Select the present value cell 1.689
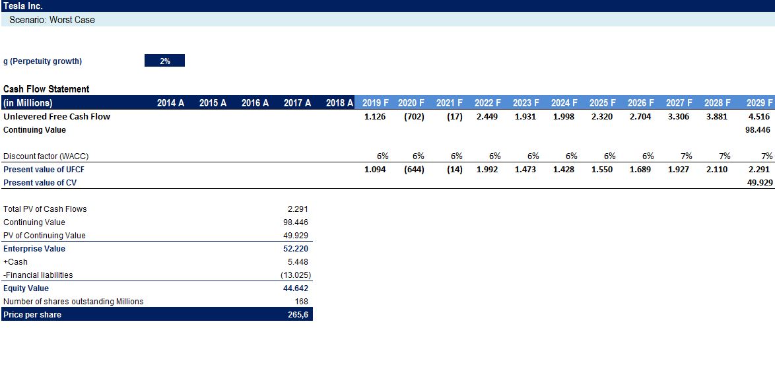Image resolution: width=775 pixels, height=367 pixels. [x=640, y=170]
